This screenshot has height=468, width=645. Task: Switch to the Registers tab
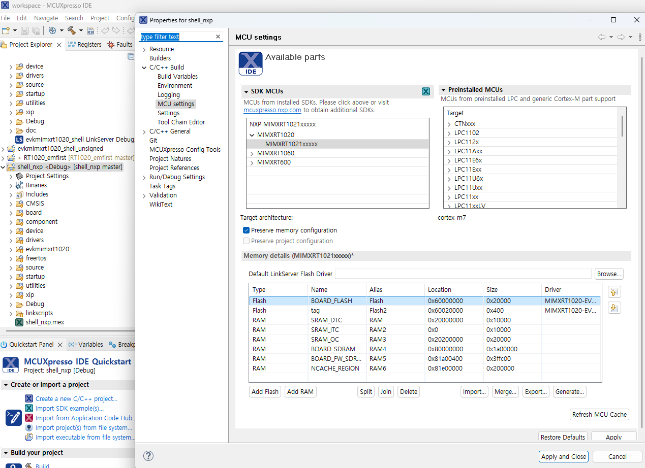pos(84,45)
